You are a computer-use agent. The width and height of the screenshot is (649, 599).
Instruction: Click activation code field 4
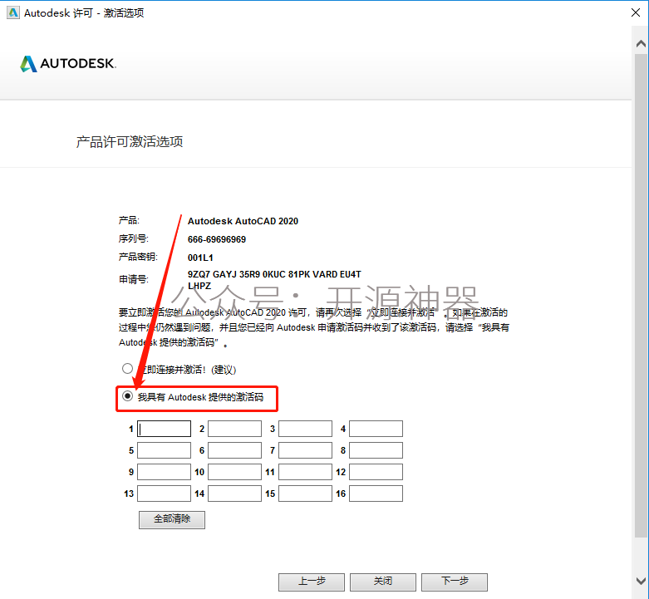(x=376, y=429)
